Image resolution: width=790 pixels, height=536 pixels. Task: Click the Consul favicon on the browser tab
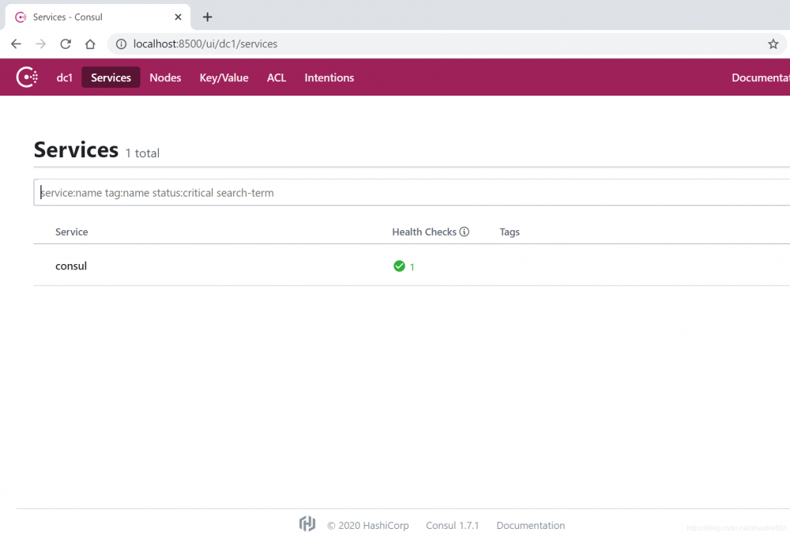(x=21, y=17)
